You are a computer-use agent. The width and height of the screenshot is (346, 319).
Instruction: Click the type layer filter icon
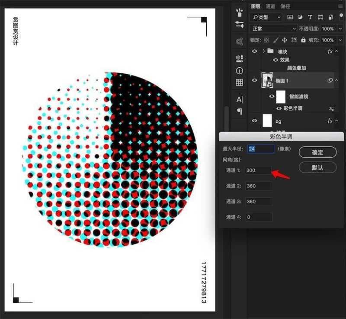point(310,17)
